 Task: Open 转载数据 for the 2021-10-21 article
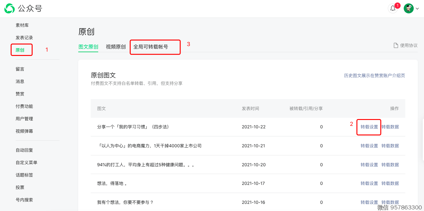point(390,146)
